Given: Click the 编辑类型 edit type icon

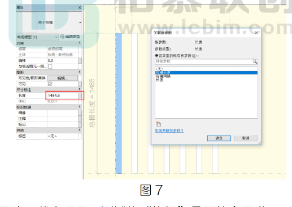Looking at the screenshot, I should 62,37.
